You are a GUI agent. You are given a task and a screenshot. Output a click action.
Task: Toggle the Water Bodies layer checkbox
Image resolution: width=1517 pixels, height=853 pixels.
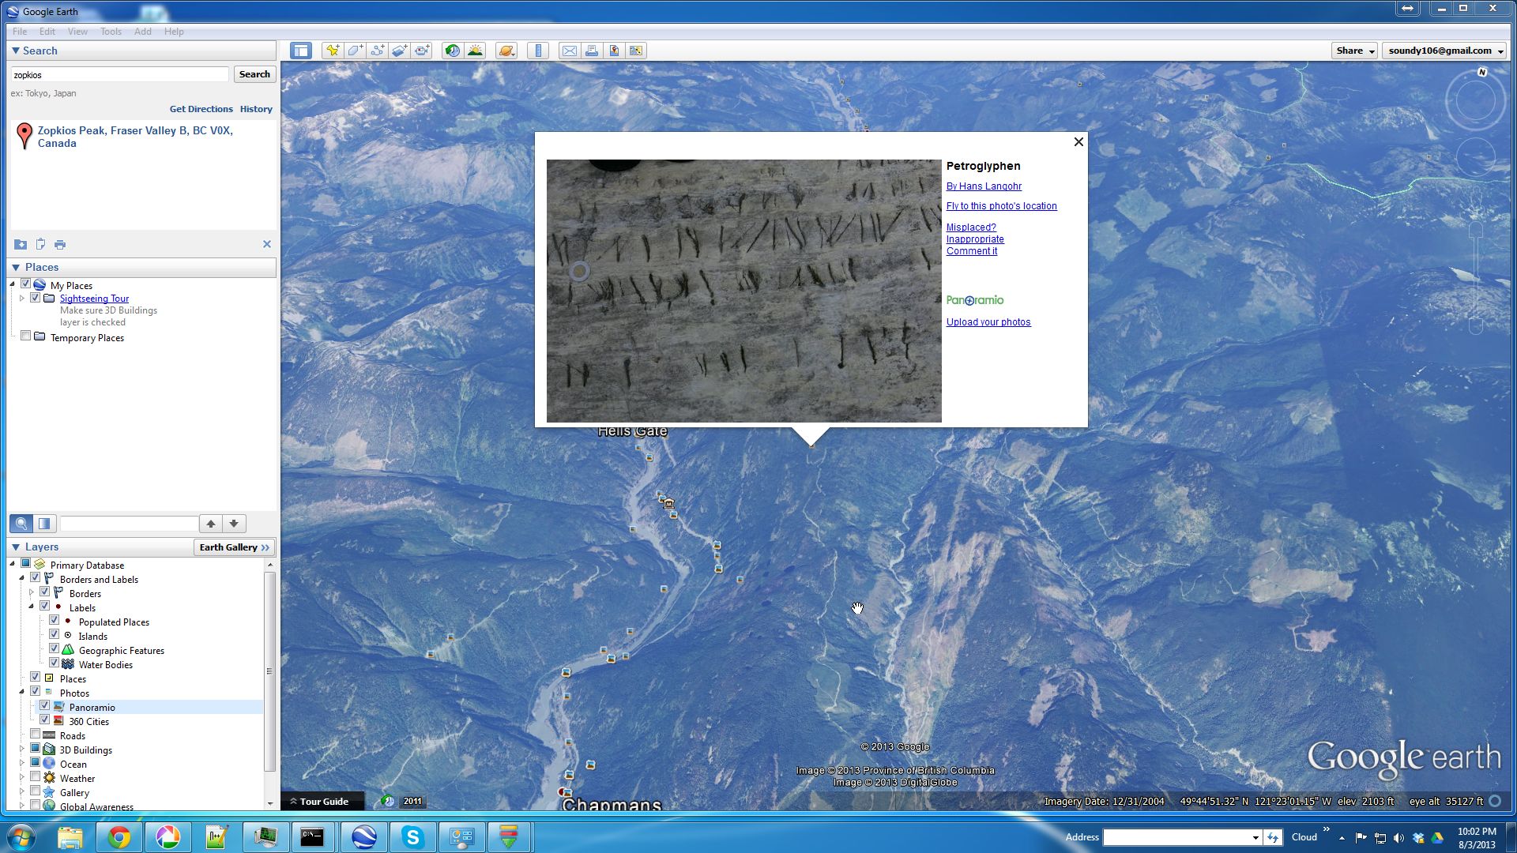(x=55, y=663)
